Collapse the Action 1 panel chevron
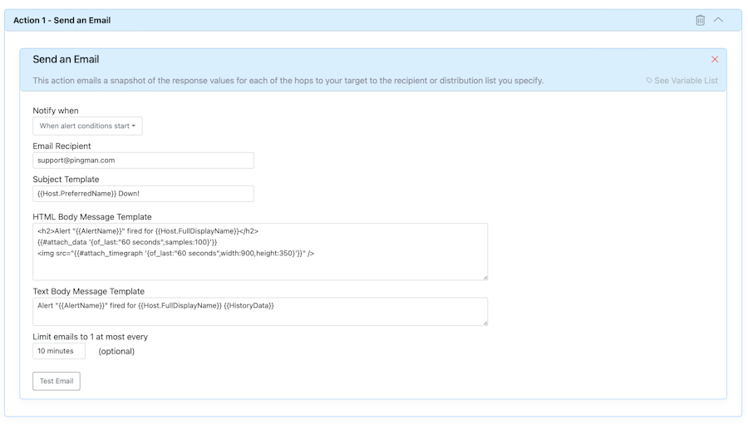The width and height of the screenshot is (748, 425). point(718,20)
